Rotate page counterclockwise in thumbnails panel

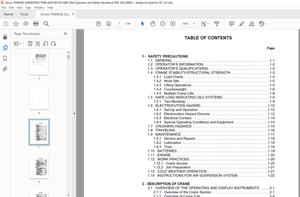(45, 44)
